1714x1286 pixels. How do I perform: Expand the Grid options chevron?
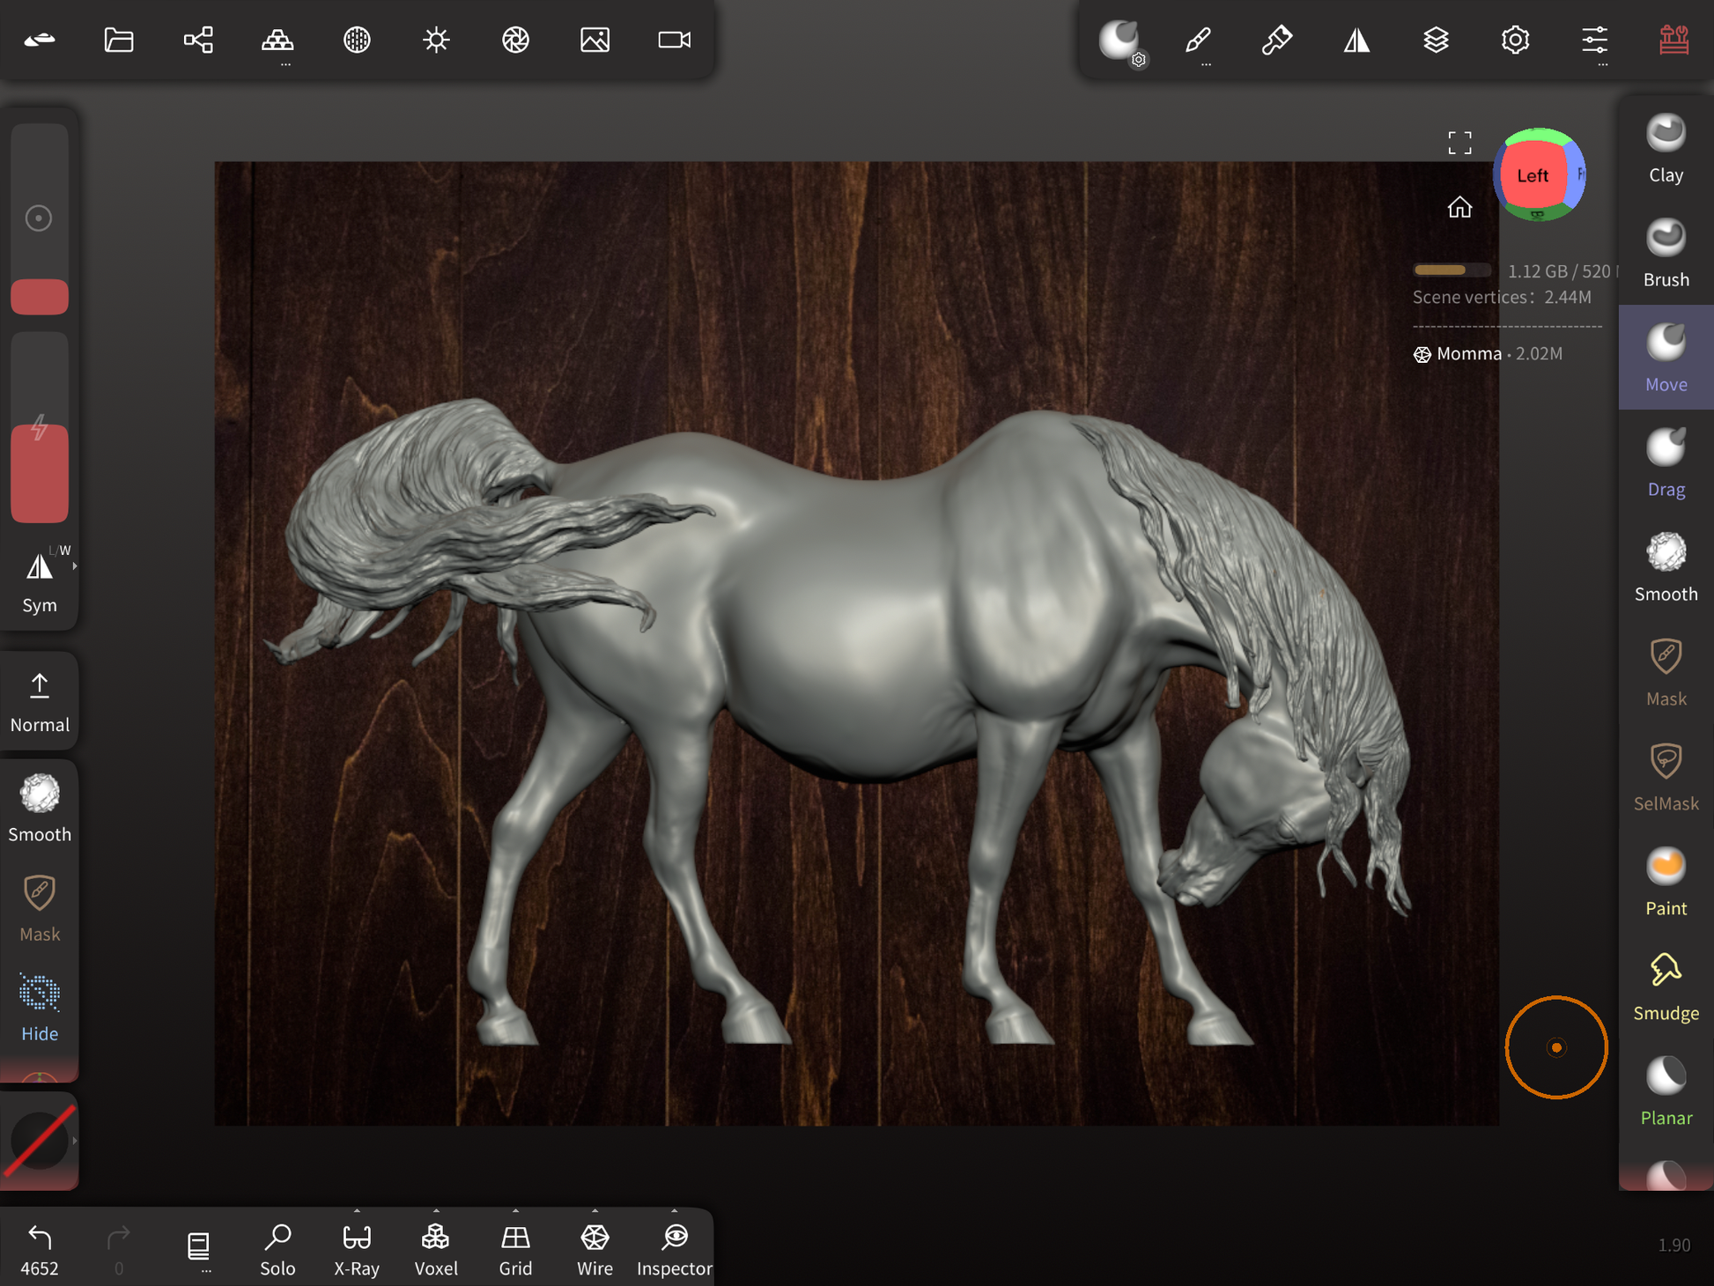[515, 1211]
